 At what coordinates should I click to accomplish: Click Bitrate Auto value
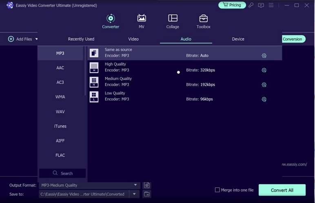pos(204,55)
